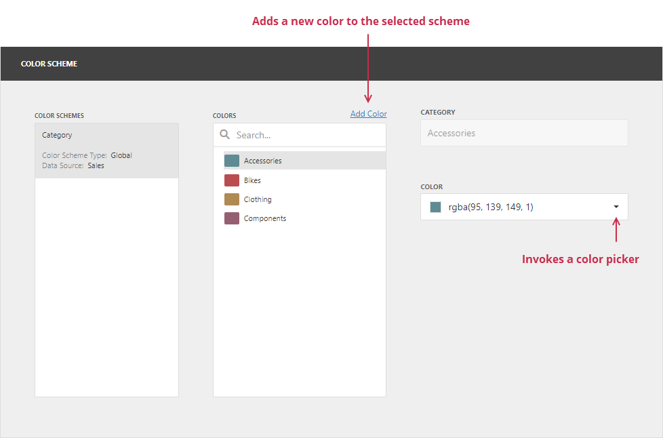Click the gold swatch next to Clothing
This screenshot has width=663, height=438.
pos(230,199)
